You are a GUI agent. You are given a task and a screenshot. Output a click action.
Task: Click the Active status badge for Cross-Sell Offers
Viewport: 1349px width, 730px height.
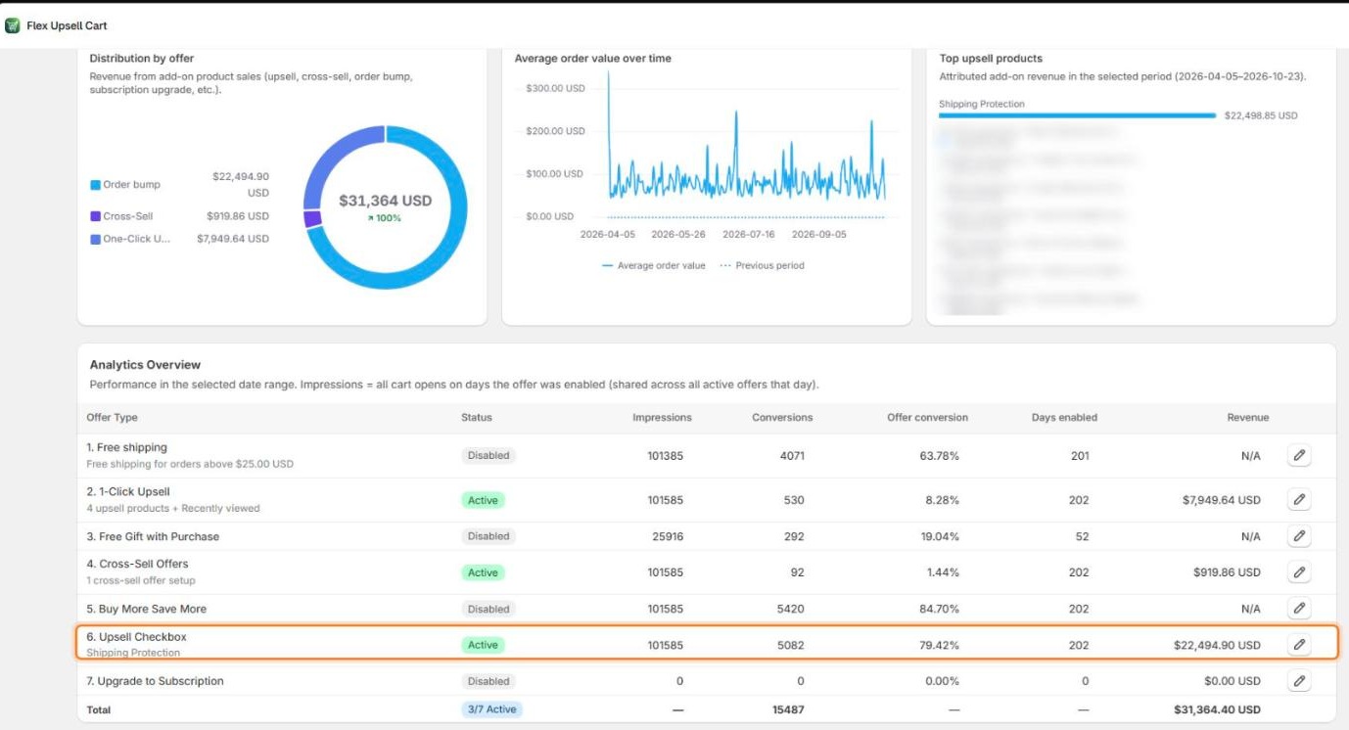[x=483, y=572]
